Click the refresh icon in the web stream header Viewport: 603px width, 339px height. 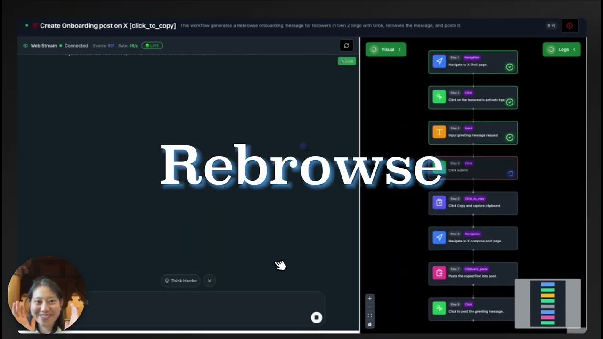click(x=346, y=46)
